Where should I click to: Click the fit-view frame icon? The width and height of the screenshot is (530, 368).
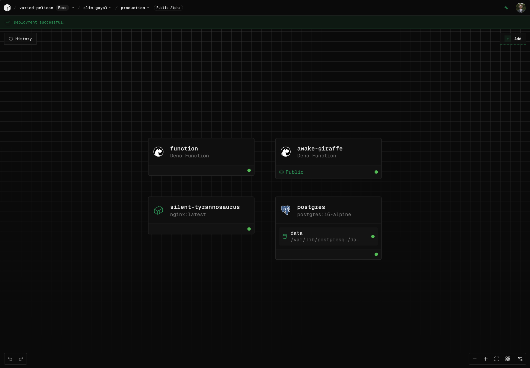click(497, 359)
